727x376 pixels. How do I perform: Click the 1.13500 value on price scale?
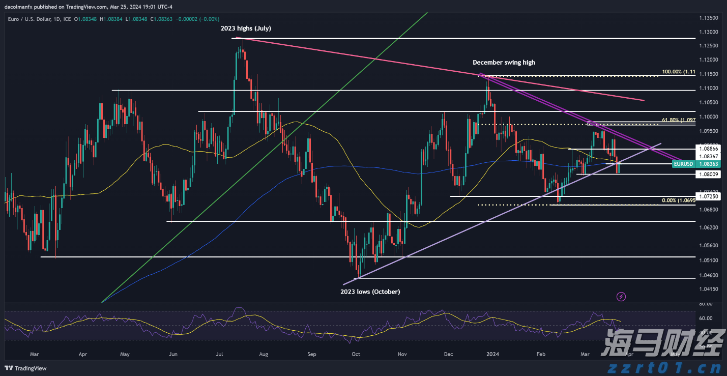point(708,18)
